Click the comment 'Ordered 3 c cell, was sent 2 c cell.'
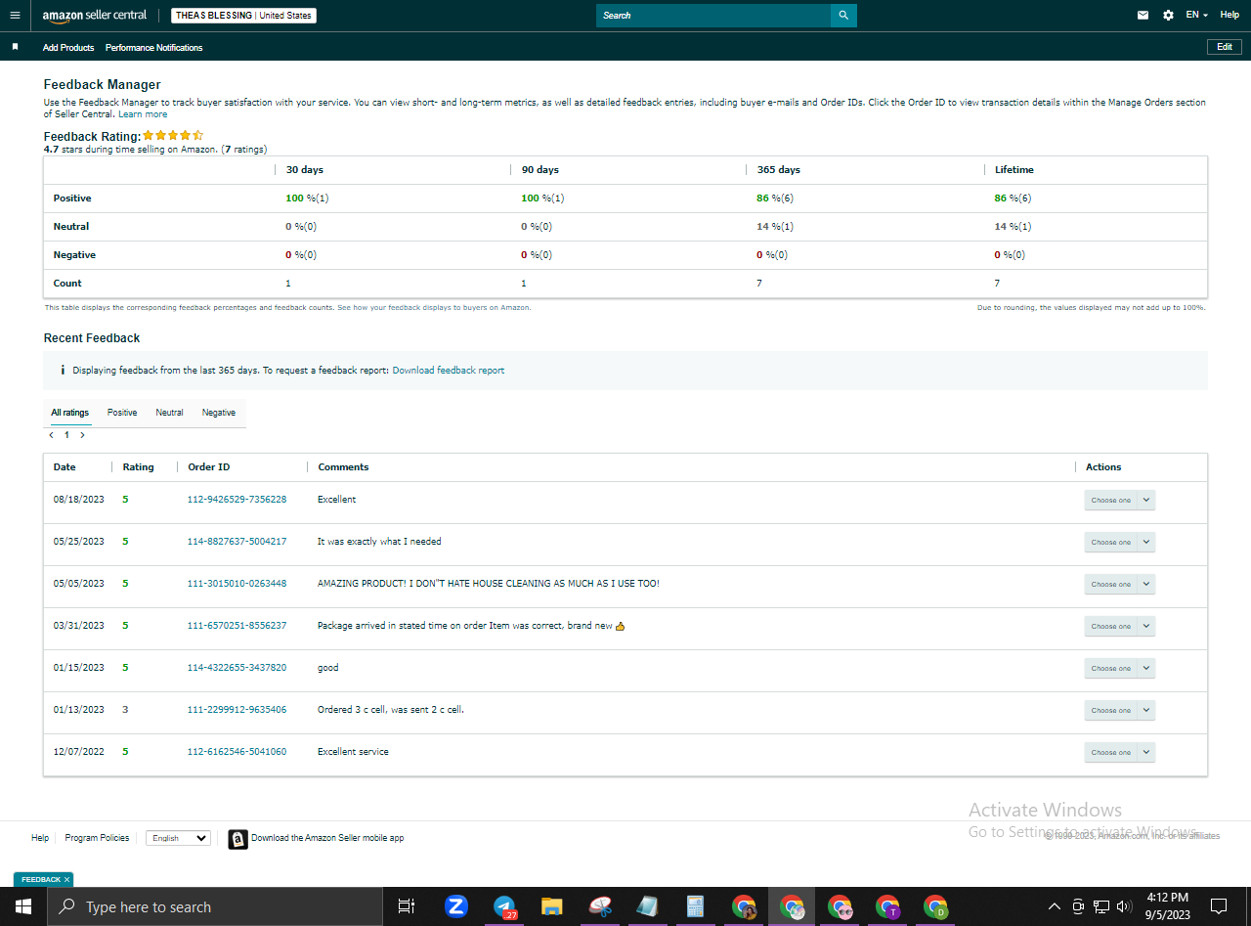 391,710
